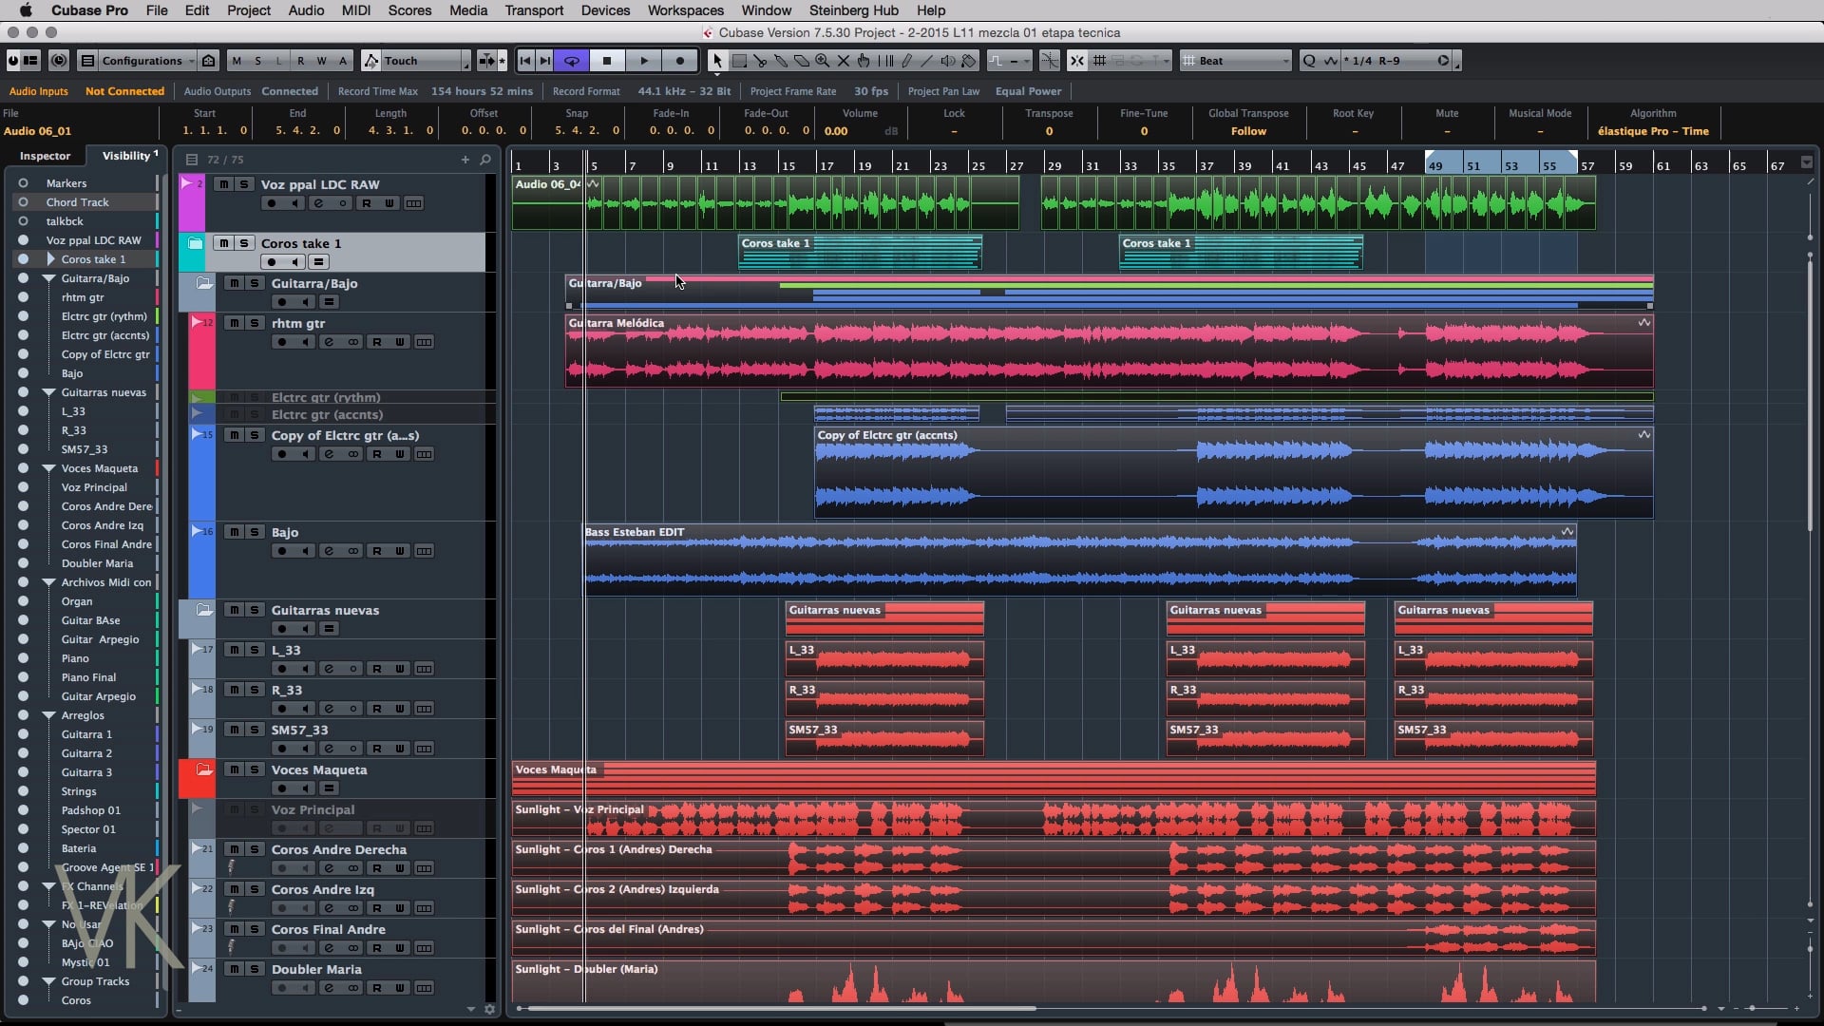Screen dimensions: 1824x1026
Task: Select the Scissors split tool
Action: [x=760, y=61]
